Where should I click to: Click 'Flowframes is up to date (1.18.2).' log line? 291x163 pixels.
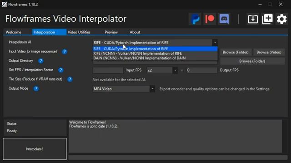point(94,126)
